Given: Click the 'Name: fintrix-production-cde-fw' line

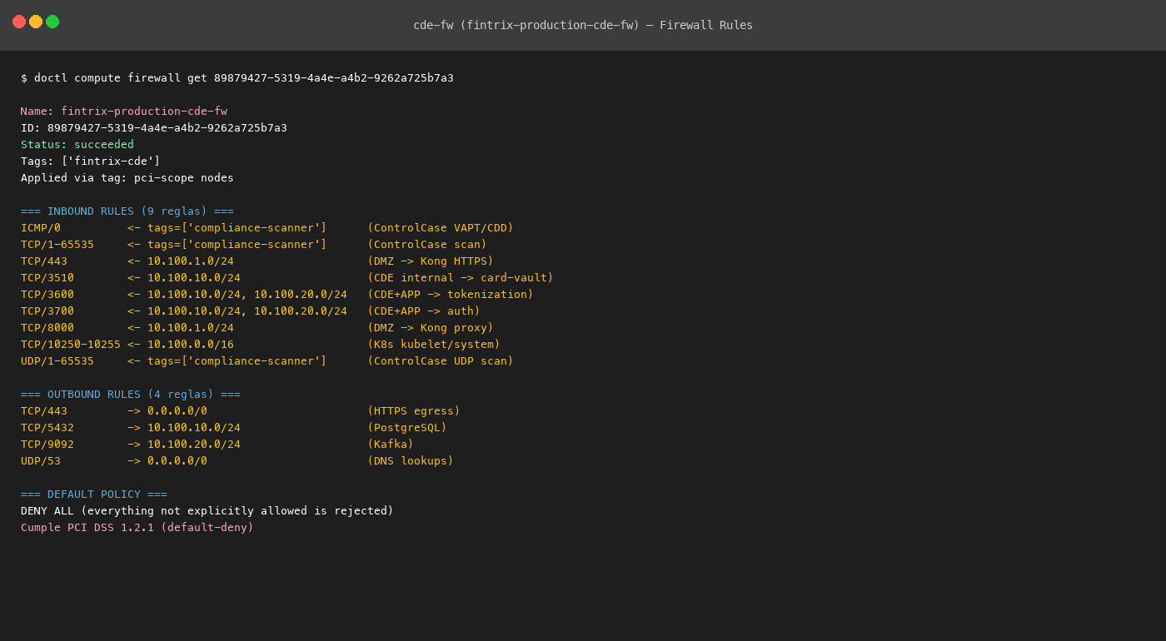Looking at the screenshot, I should coord(124,111).
